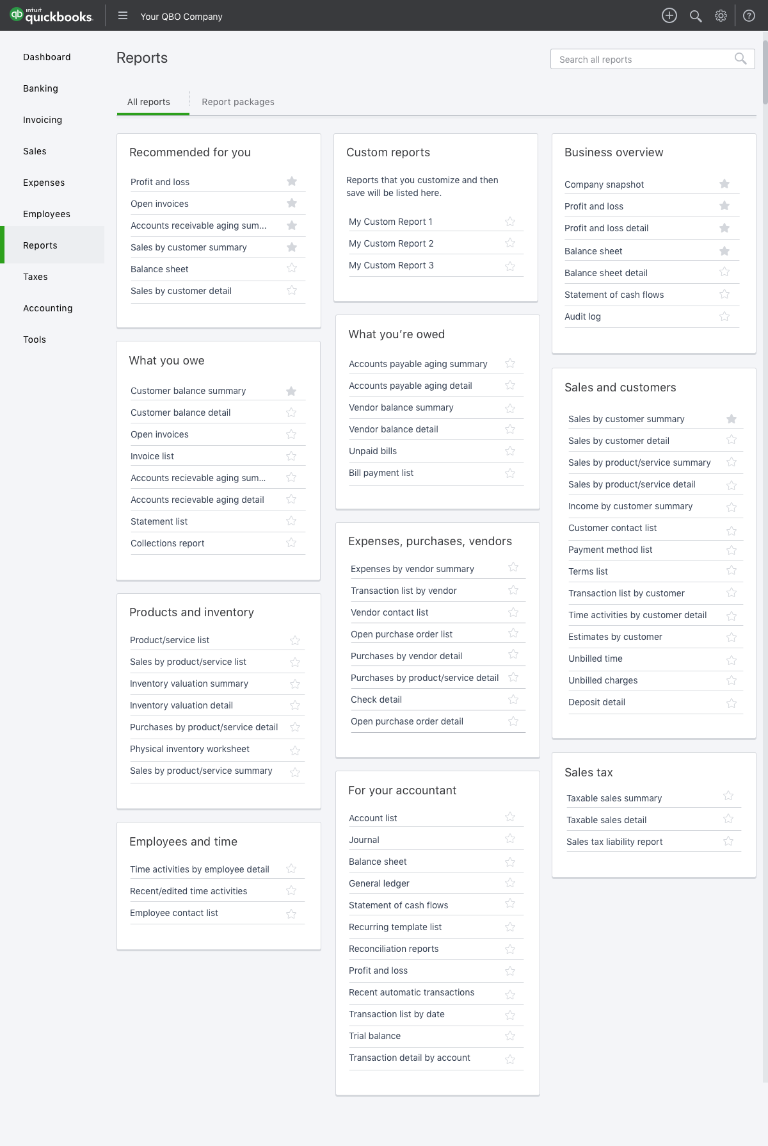Open the Help question mark
Image resolution: width=768 pixels, height=1146 pixels.
(x=749, y=16)
